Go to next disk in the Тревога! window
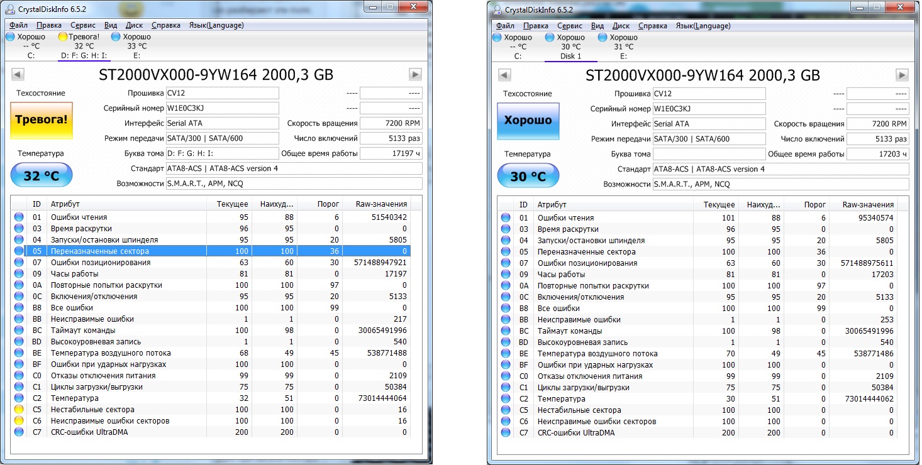Screen dimensions: 922x465 (x=415, y=74)
